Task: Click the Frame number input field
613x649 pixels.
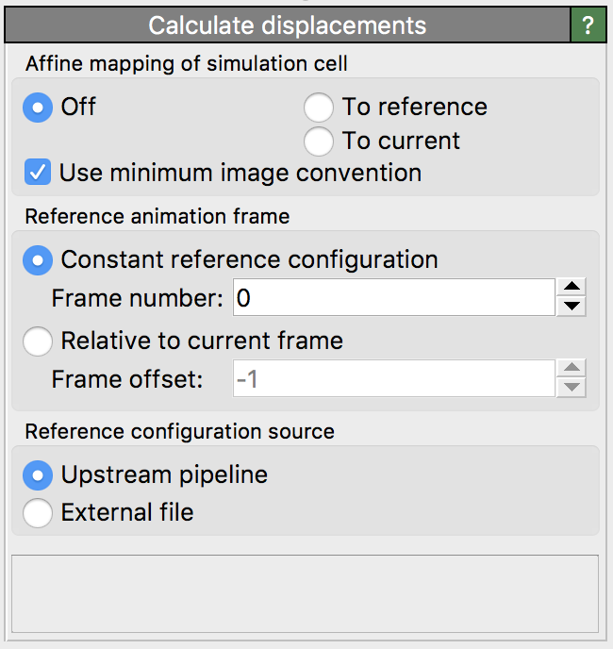Action: pyautogui.click(x=391, y=299)
